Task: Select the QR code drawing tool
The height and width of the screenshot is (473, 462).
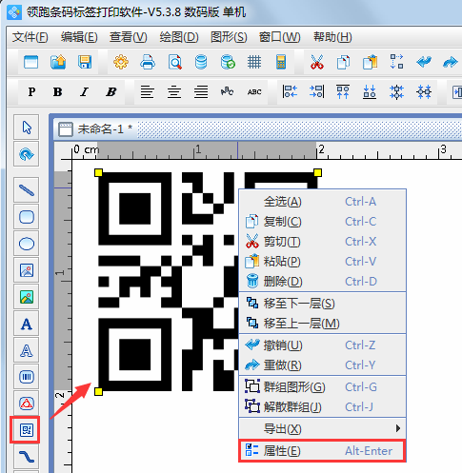Action: coord(26,430)
